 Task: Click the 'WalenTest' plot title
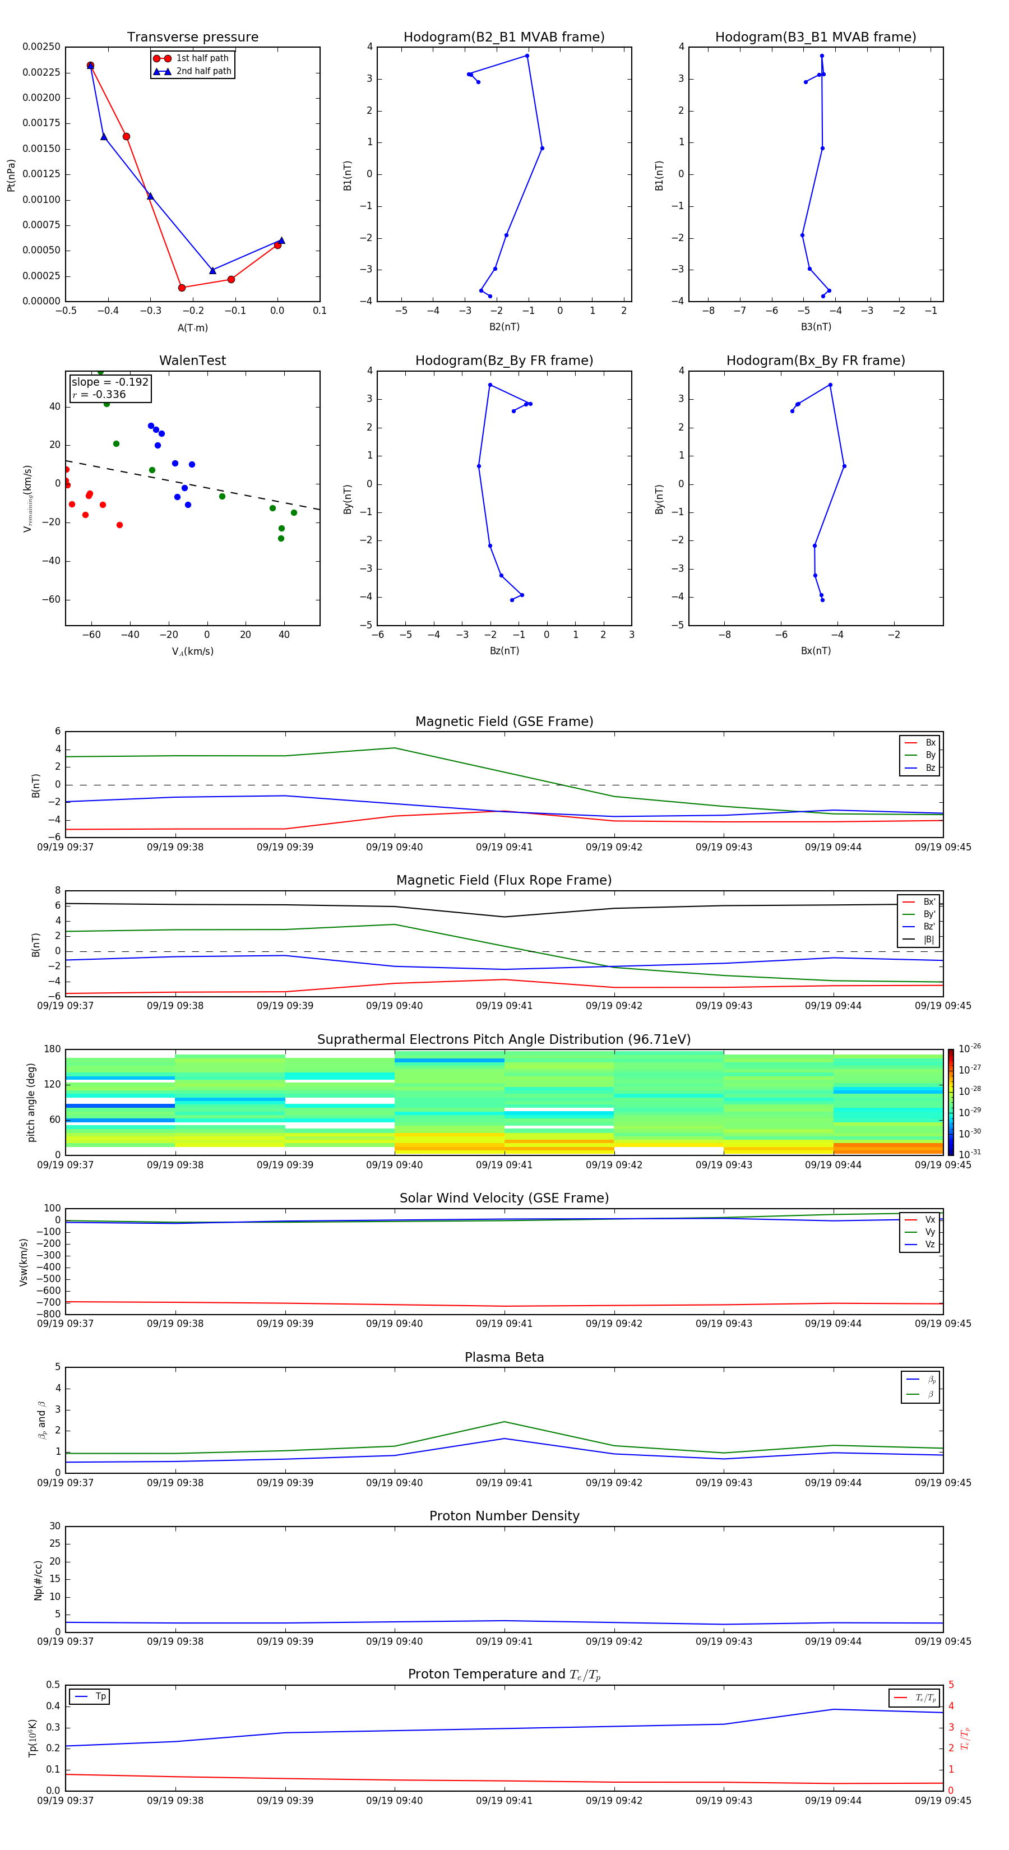(192, 360)
